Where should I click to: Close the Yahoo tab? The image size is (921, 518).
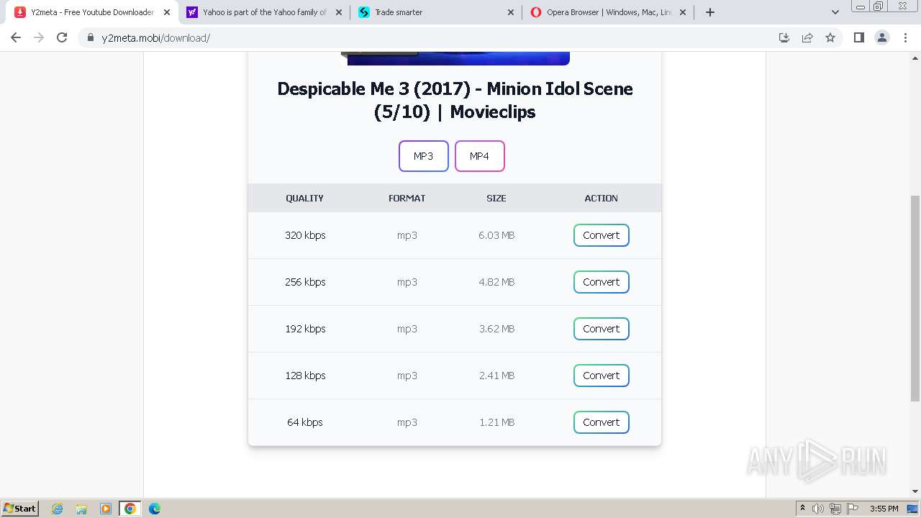(x=339, y=12)
